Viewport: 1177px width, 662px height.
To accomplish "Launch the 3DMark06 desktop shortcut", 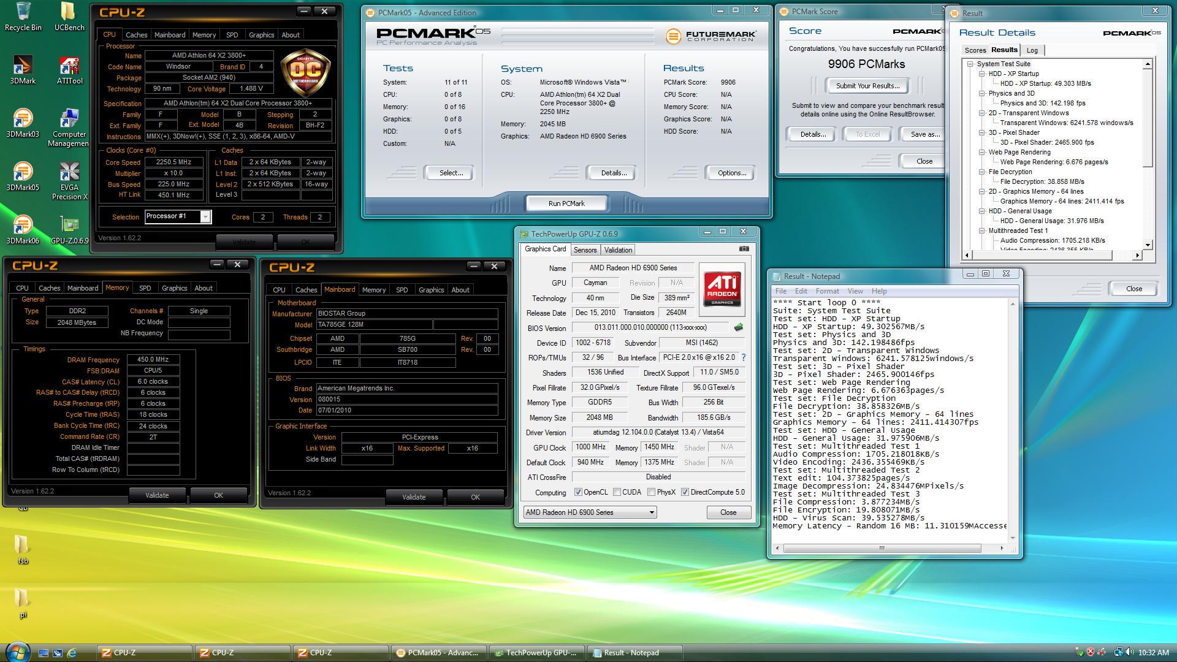I will click(x=23, y=230).
